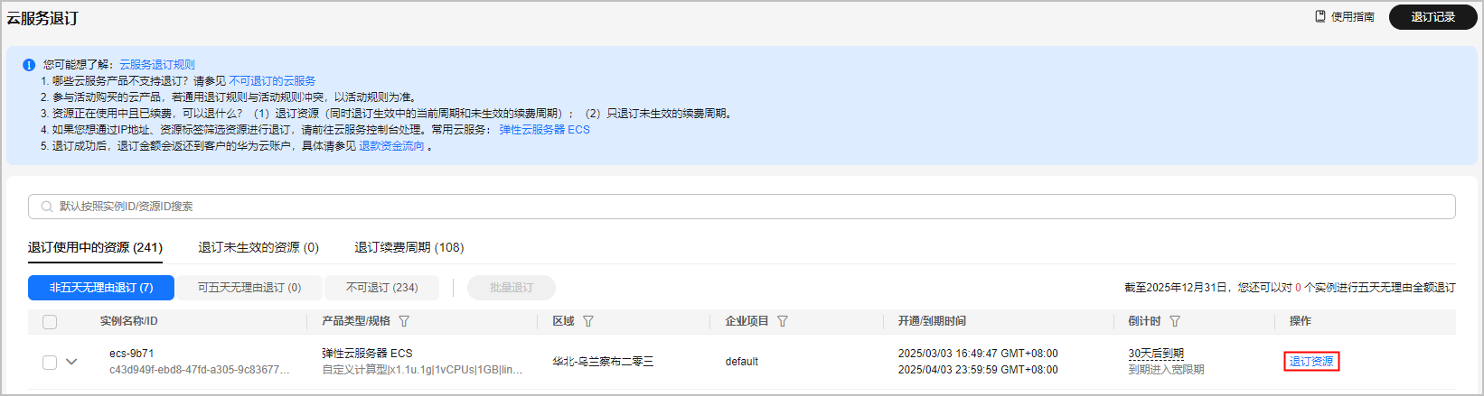The width and height of the screenshot is (1484, 396).
Task: Select 非五天无理由退订 (7) filter
Action: pyautogui.click(x=101, y=288)
